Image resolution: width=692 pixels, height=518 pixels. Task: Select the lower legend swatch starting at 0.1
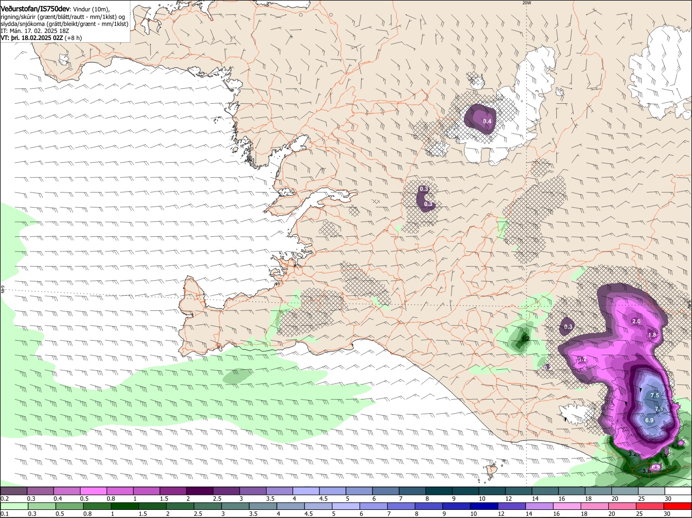tap(14, 506)
